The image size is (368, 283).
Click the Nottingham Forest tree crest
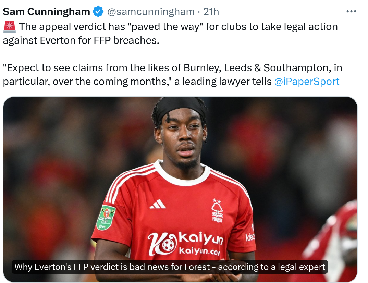[217, 210]
